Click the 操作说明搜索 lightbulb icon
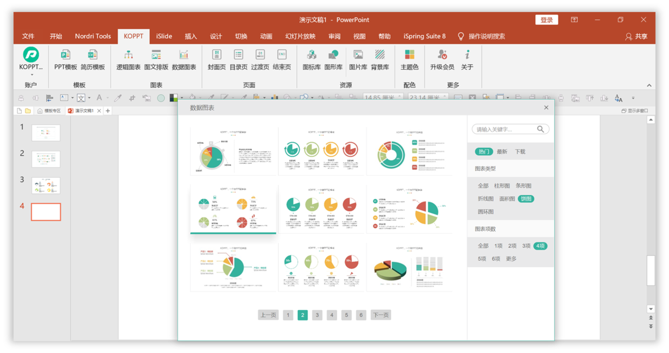669x353 pixels. tap(461, 36)
